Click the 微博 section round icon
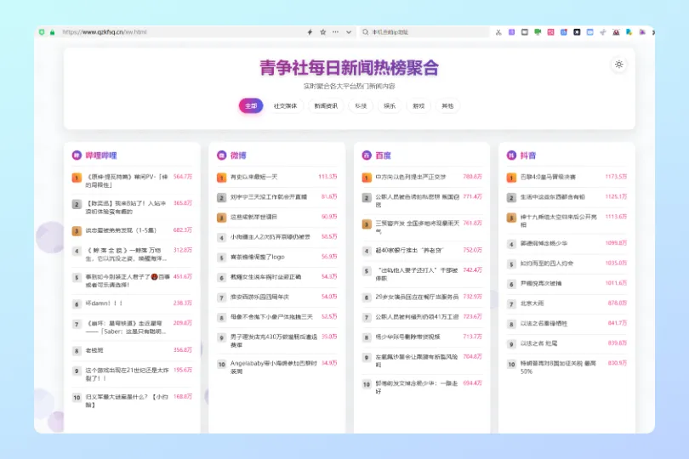 [x=221, y=155]
